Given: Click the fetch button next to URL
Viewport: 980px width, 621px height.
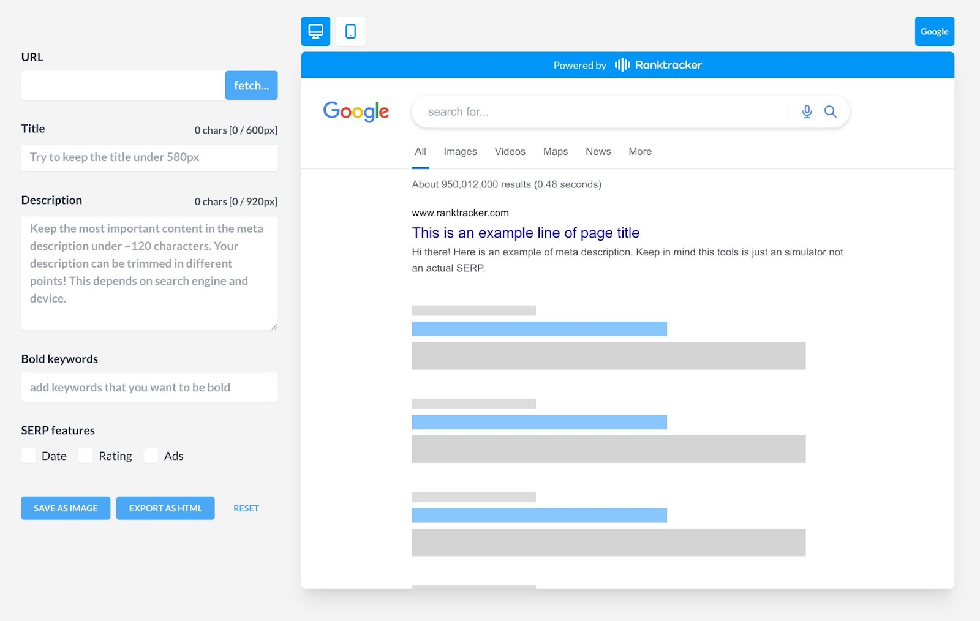Looking at the screenshot, I should [x=251, y=85].
